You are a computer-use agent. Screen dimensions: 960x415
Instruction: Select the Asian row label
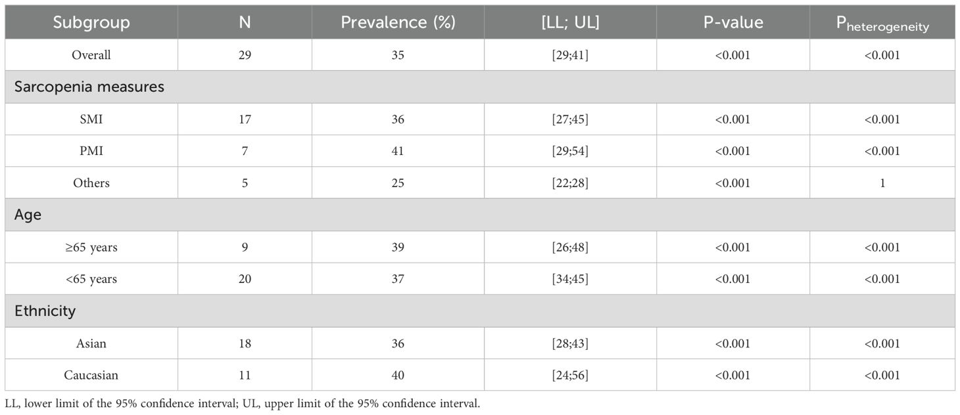tap(91, 343)
